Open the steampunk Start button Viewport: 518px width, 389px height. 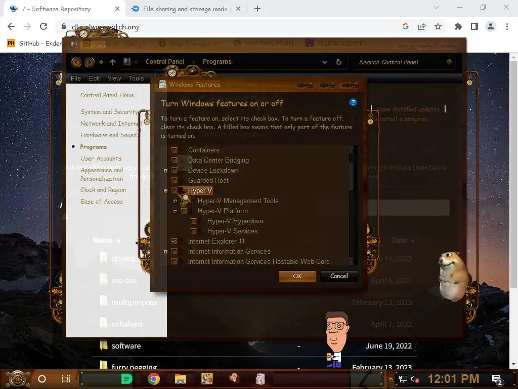point(18,379)
